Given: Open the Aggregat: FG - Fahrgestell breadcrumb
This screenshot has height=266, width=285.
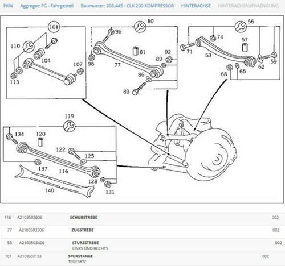Looking at the screenshot, I should [47, 6].
